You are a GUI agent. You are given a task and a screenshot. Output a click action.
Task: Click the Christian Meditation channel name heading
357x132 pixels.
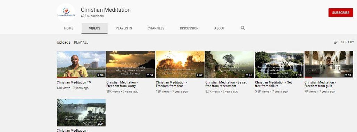(x=106, y=10)
